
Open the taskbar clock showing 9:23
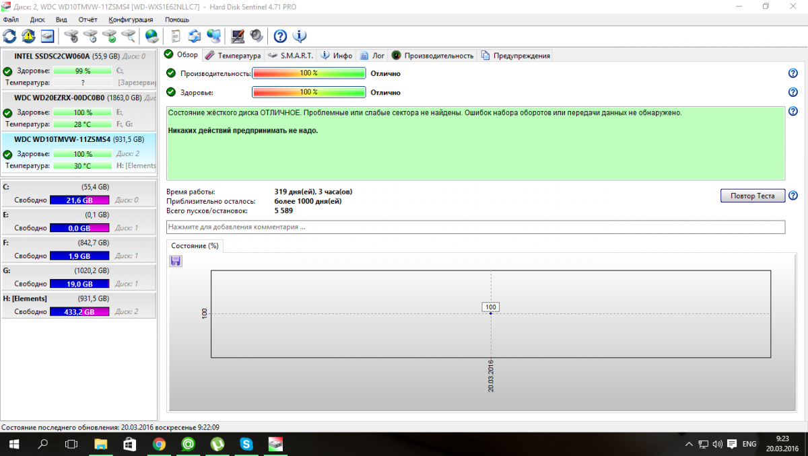coord(782,444)
